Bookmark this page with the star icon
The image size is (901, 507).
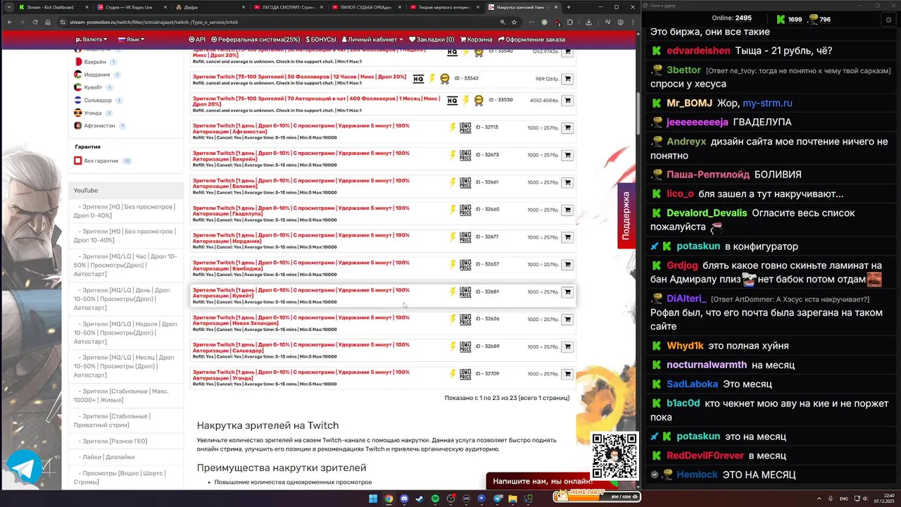point(515,22)
